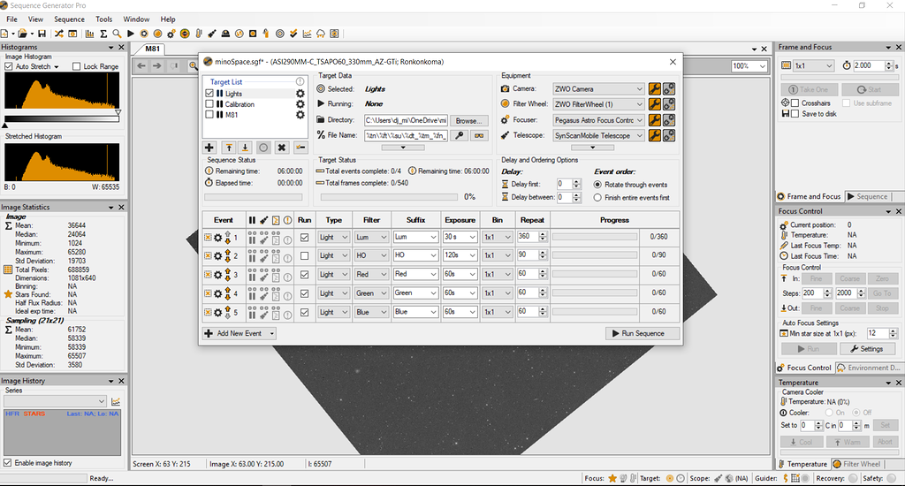Open Bin dropdown for Blue event
Image resolution: width=905 pixels, height=486 pixels.
tap(498, 312)
